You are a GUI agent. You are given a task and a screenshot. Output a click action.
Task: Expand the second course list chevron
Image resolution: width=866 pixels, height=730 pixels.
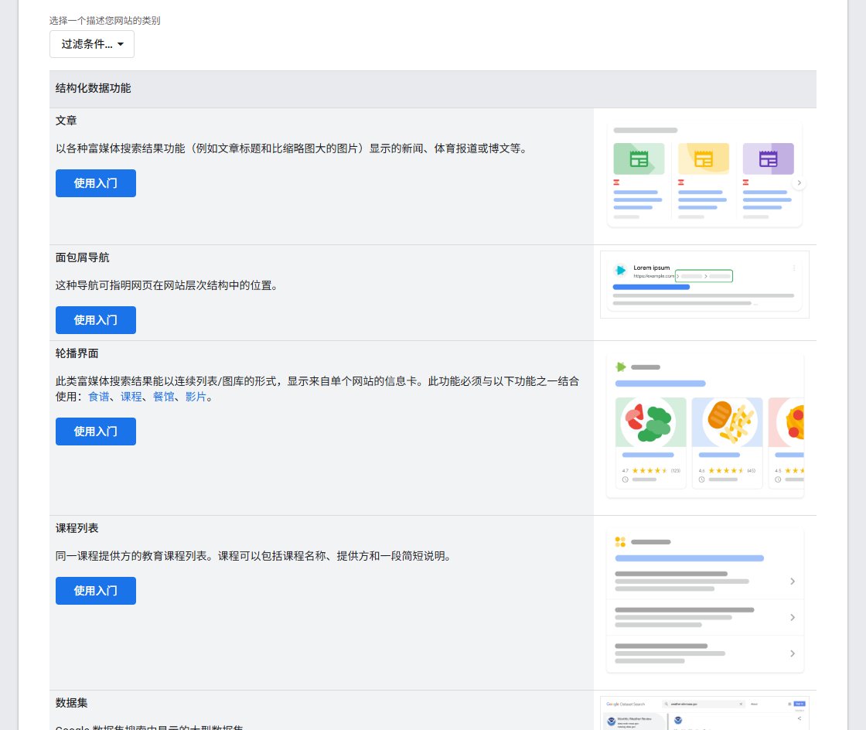click(793, 617)
